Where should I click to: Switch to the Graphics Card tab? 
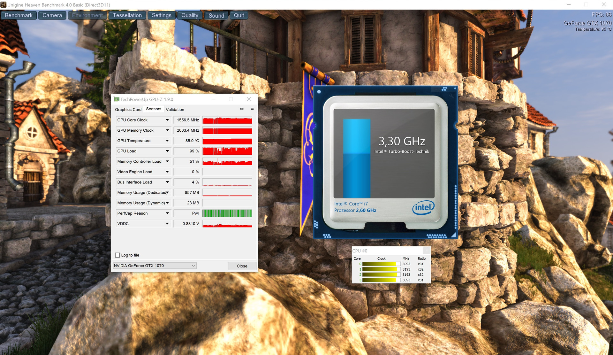click(128, 110)
